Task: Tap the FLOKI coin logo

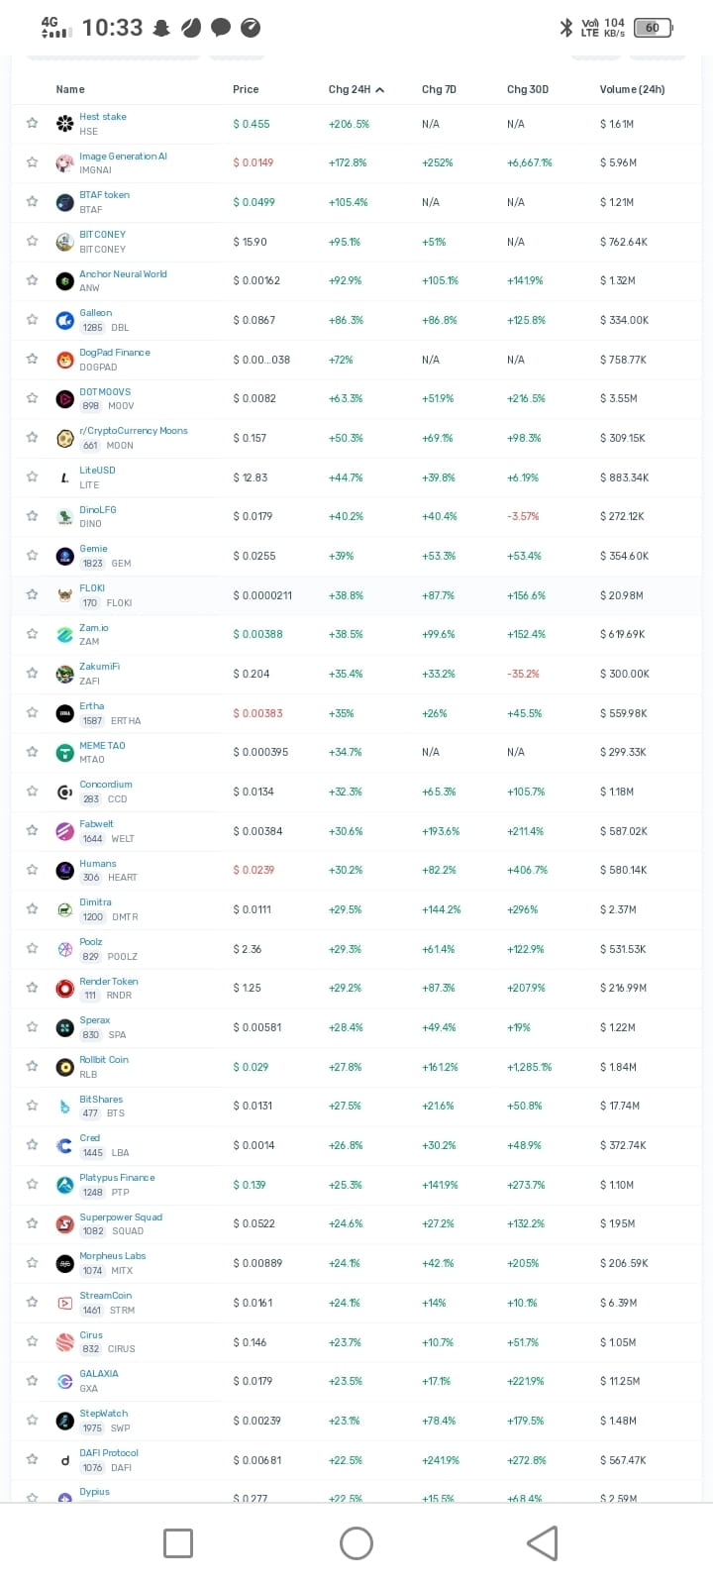Action: point(64,595)
